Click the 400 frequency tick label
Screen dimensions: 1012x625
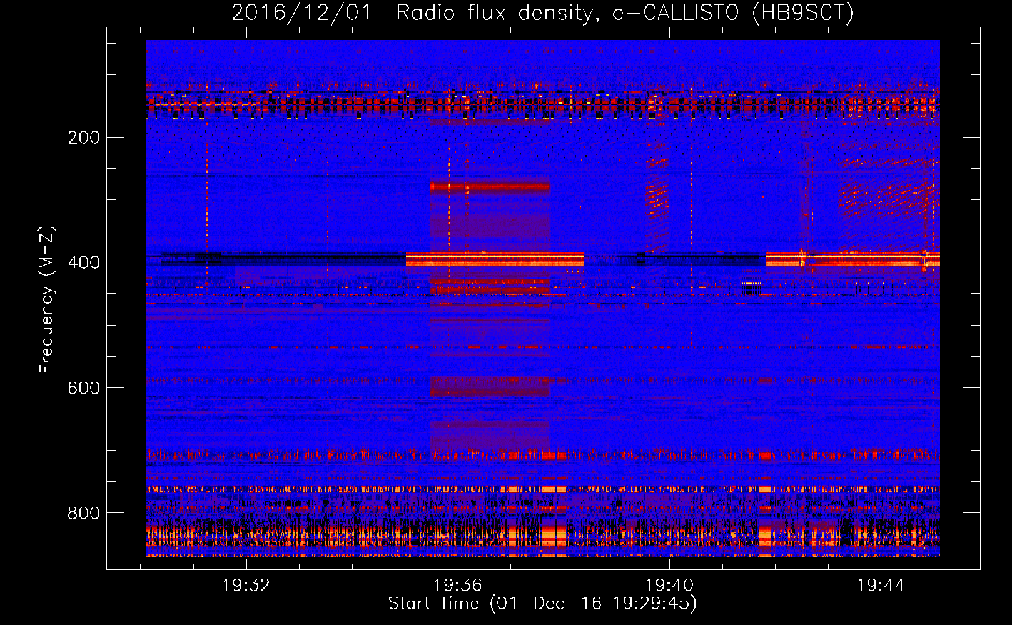84,262
